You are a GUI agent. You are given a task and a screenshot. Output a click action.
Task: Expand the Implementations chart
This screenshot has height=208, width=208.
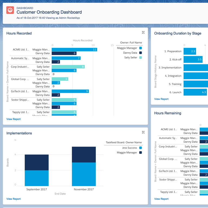pyautogui.click(x=143, y=133)
